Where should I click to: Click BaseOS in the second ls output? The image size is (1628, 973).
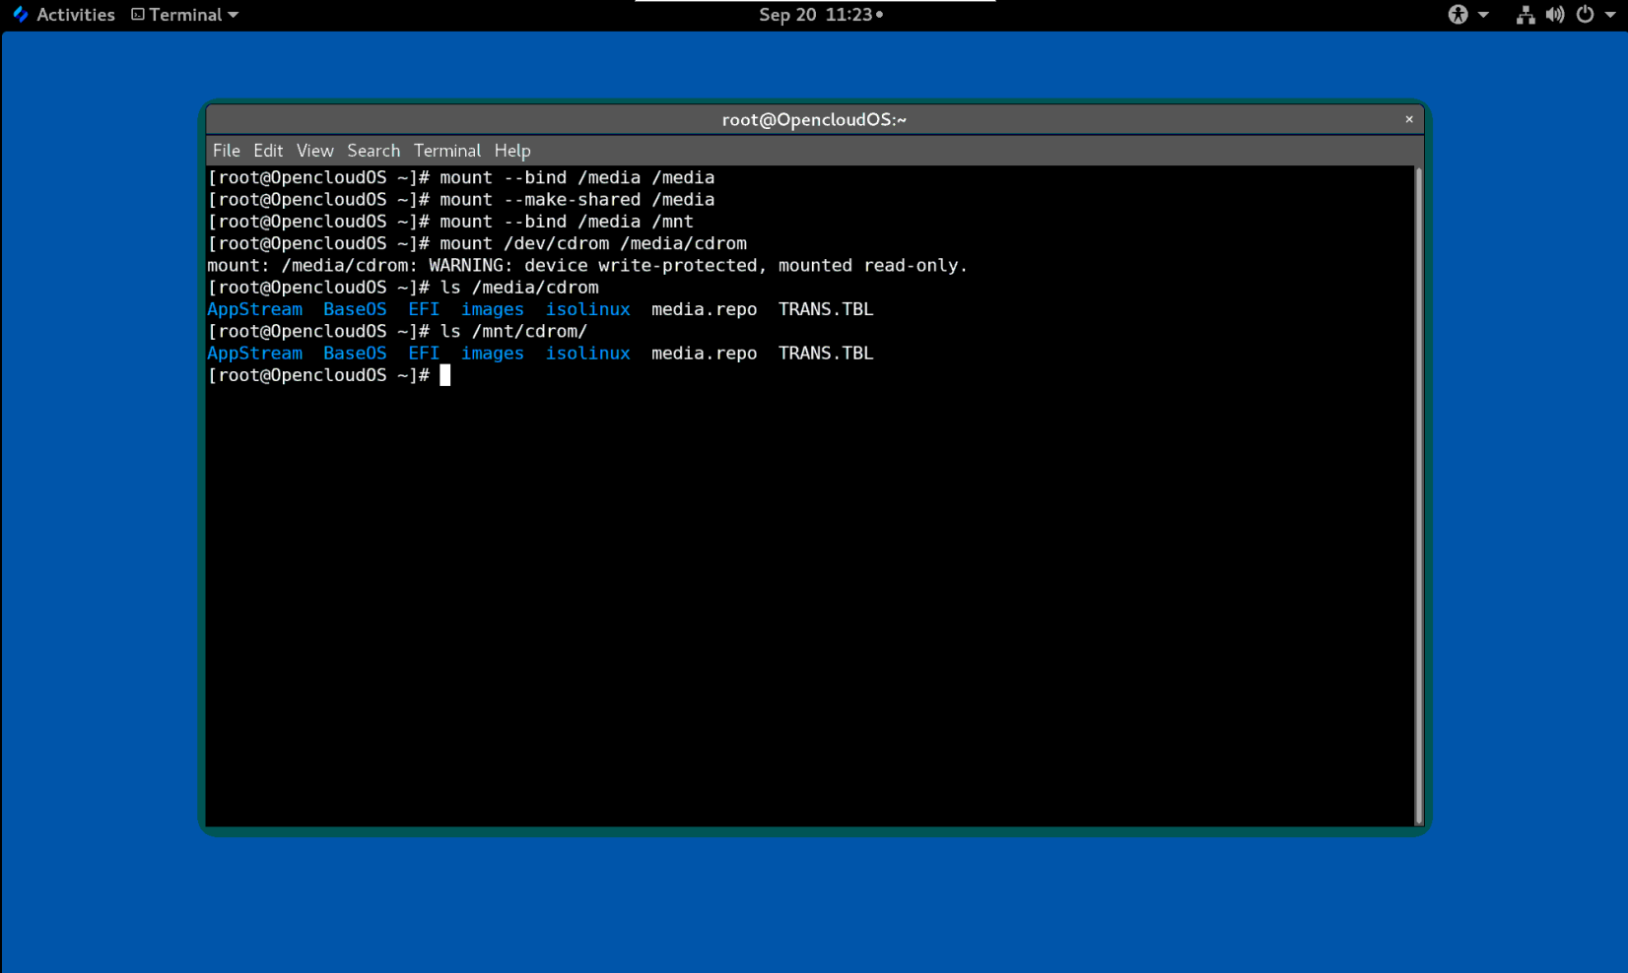click(355, 354)
